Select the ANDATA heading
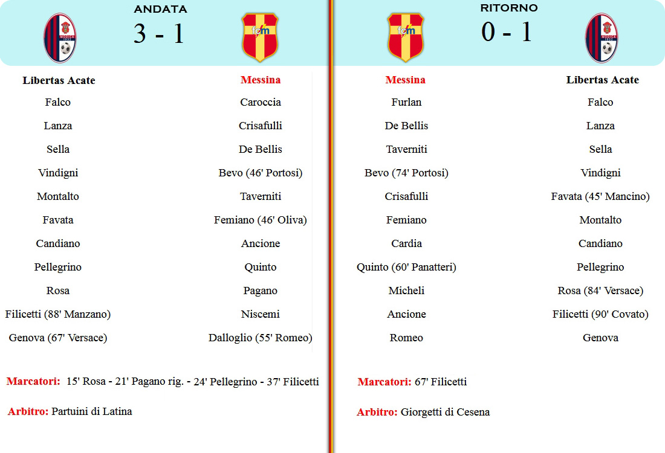This screenshot has height=453, width=665. pyautogui.click(x=160, y=9)
